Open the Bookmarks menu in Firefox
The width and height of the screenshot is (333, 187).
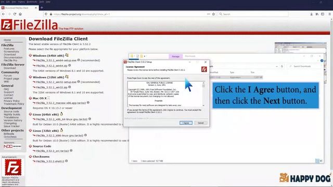click(32, 2)
